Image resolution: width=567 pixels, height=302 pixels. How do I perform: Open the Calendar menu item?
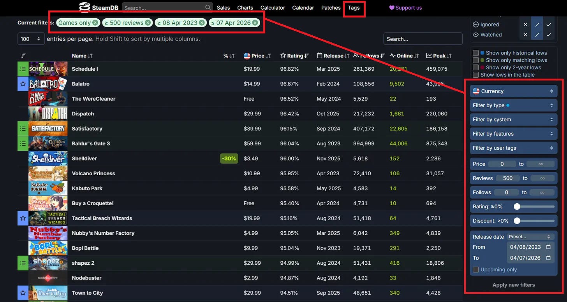[x=303, y=8]
